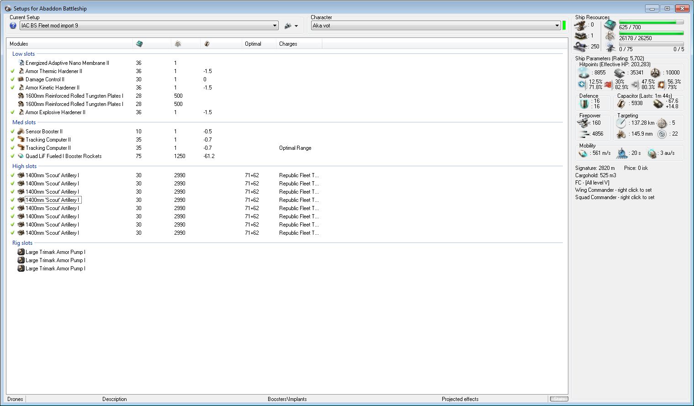Click the Rig slots group header
The height and width of the screenshot is (406, 694).
pyautogui.click(x=22, y=243)
